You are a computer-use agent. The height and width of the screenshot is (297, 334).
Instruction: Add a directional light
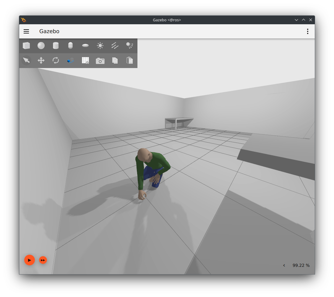pyautogui.click(x=115, y=46)
